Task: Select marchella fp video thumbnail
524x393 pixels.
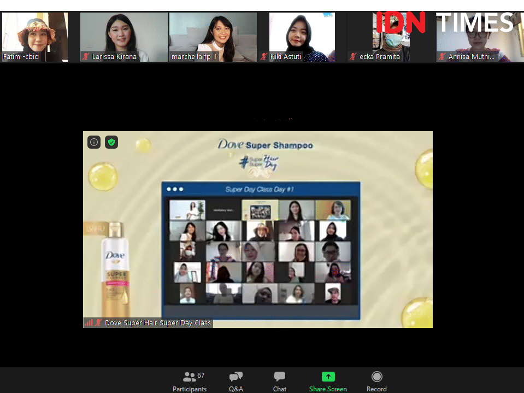Action: 213,37
